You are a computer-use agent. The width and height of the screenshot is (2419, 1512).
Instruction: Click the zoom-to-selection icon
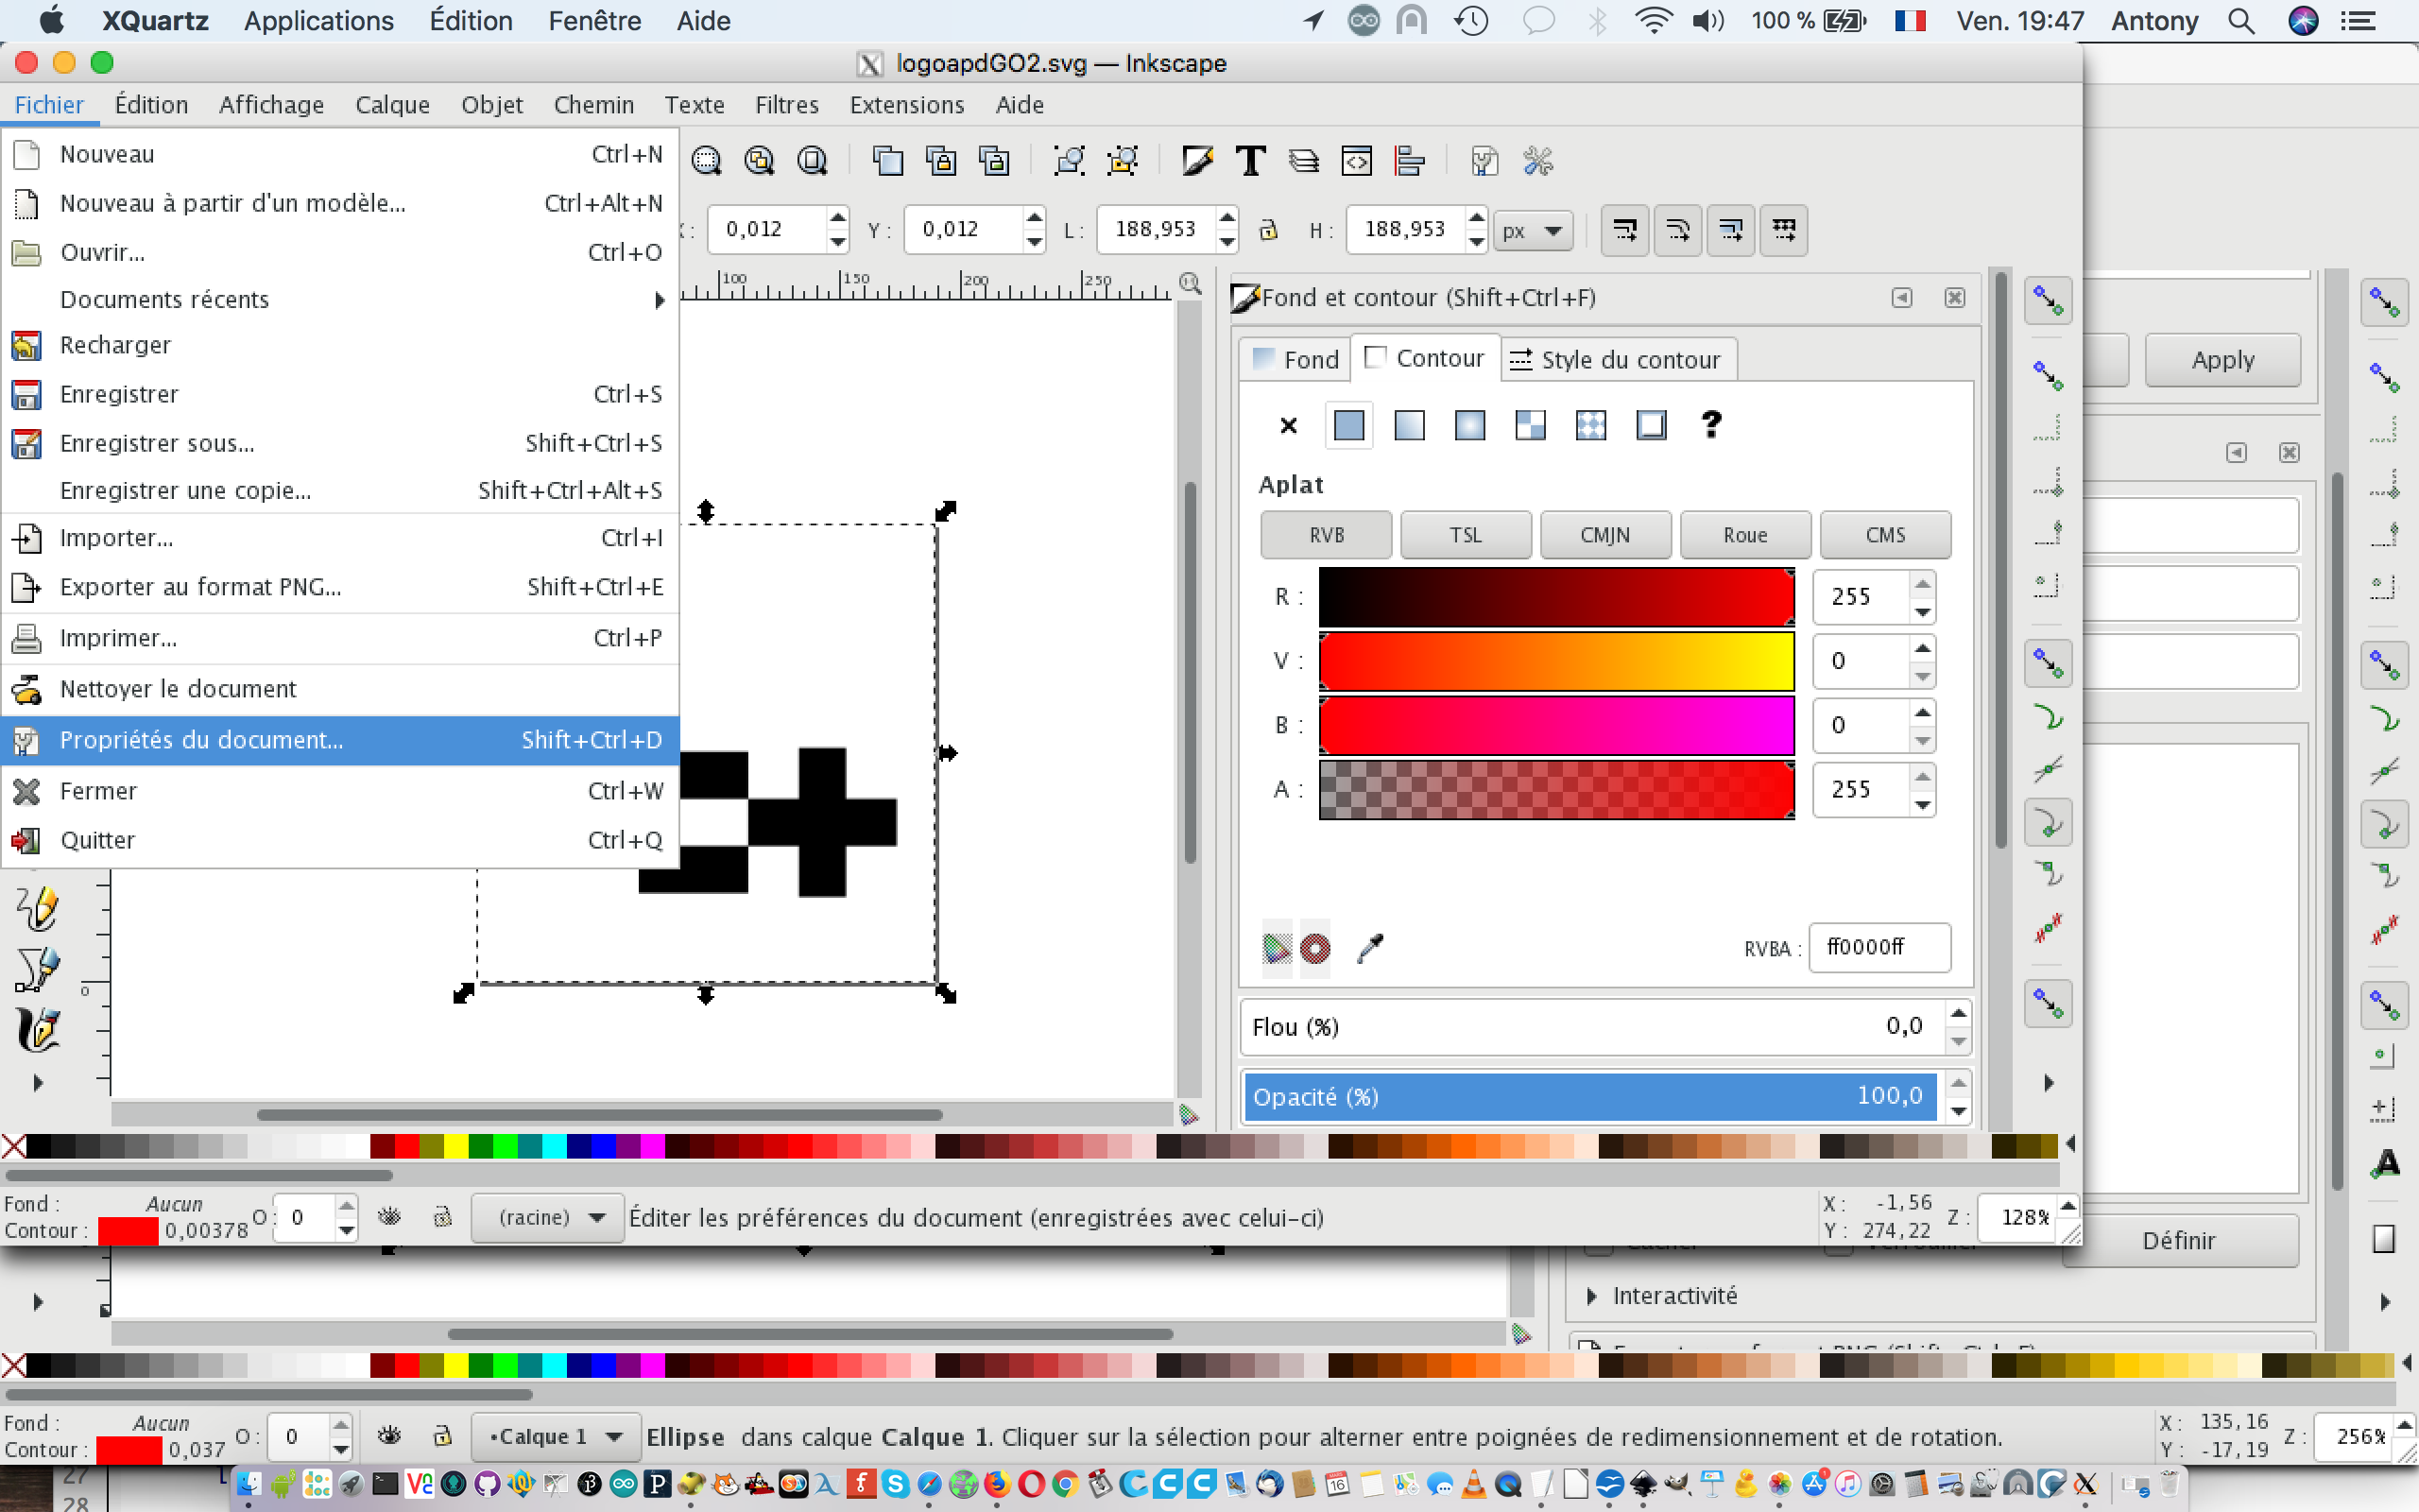pyautogui.click(x=707, y=161)
